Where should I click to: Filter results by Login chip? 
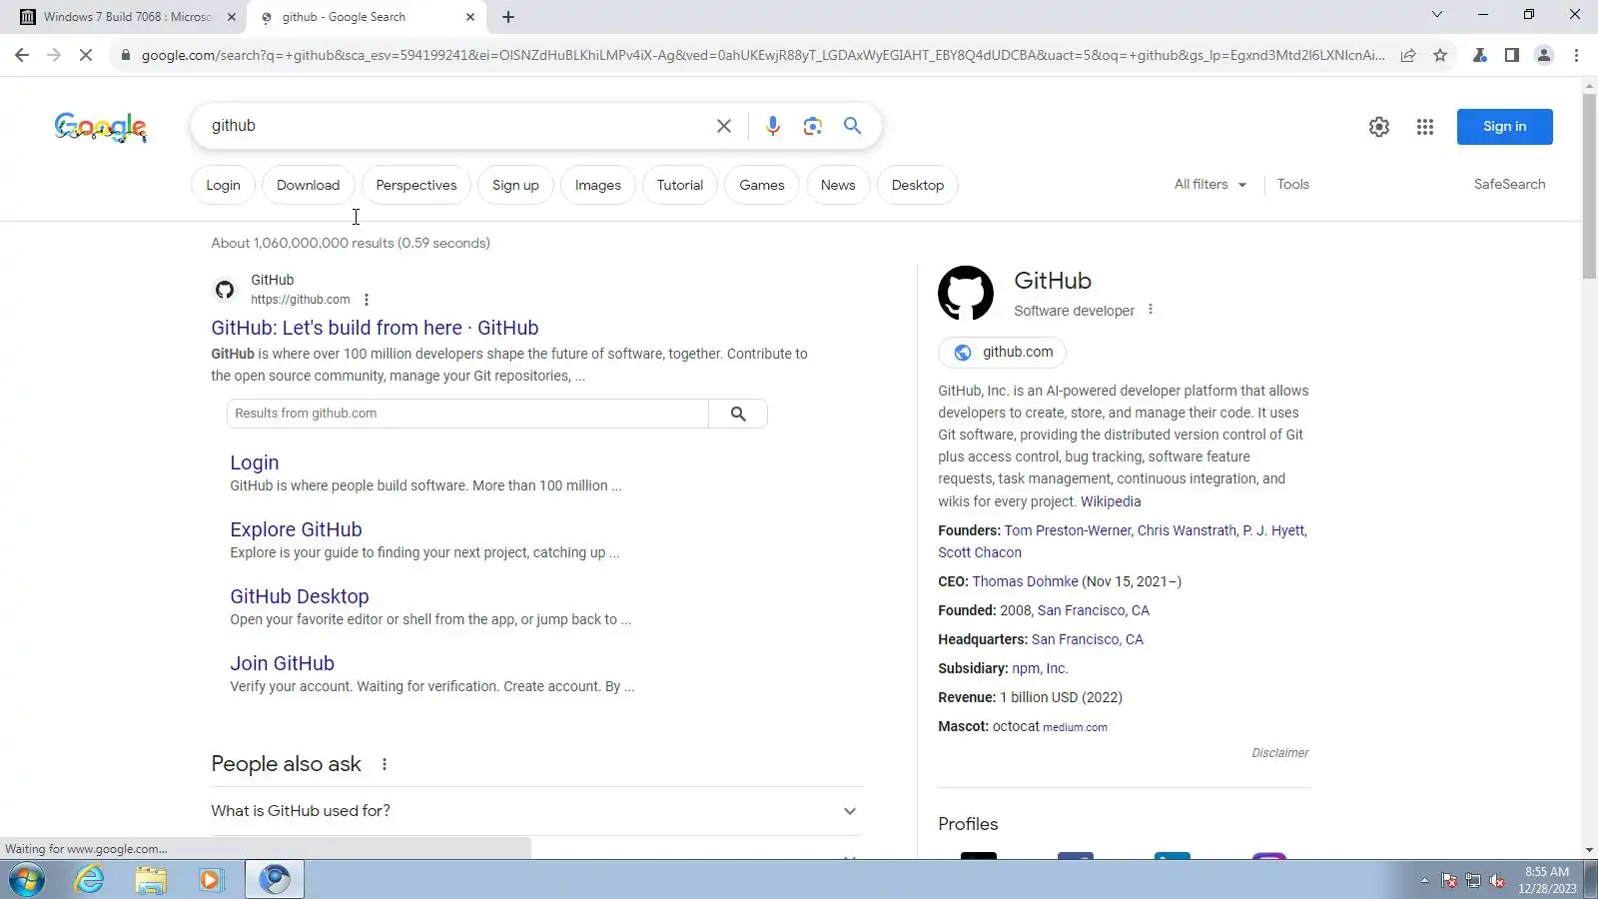tap(223, 186)
